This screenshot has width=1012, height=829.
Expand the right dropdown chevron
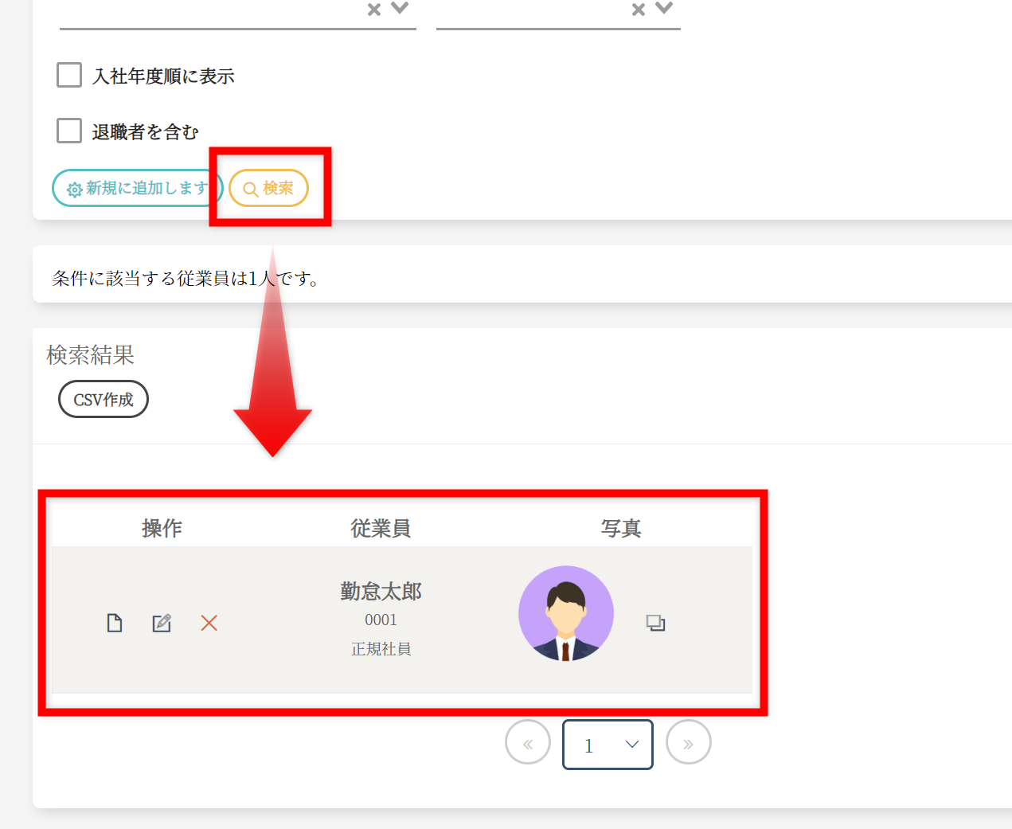pos(664,8)
